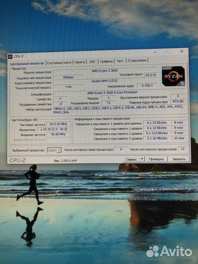Screen dimensions: 198x264
Task: Click the Закрыть button
Action: pyautogui.click(x=178, y=159)
